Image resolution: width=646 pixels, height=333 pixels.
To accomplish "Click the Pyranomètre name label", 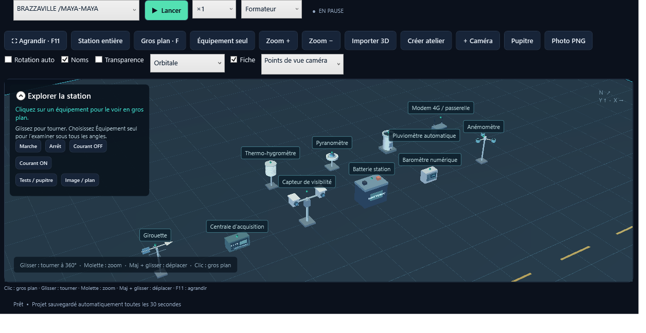I will [x=332, y=143].
